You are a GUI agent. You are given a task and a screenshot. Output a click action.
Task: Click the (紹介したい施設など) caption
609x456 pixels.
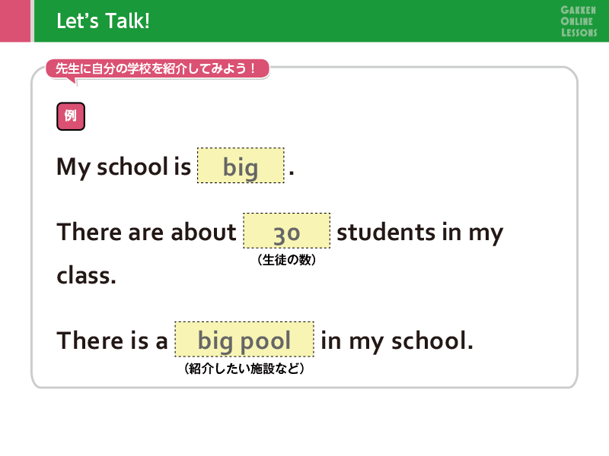point(244,369)
